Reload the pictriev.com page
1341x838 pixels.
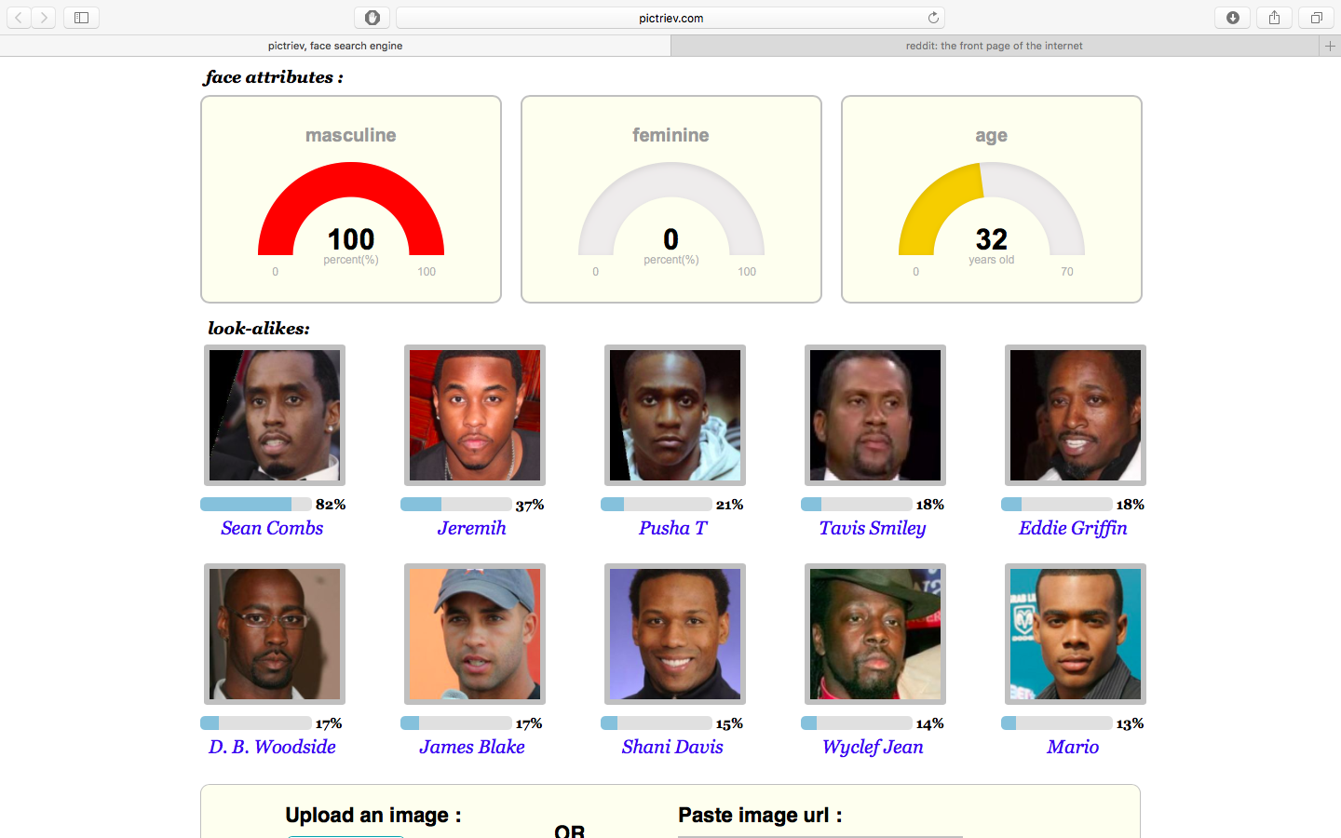point(933,18)
